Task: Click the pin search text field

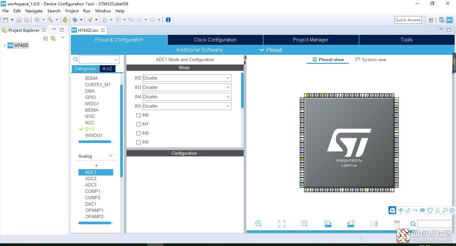Action: coord(434,224)
